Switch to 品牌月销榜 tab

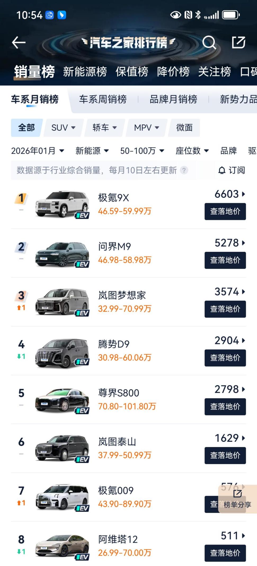click(x=173, y=99)
